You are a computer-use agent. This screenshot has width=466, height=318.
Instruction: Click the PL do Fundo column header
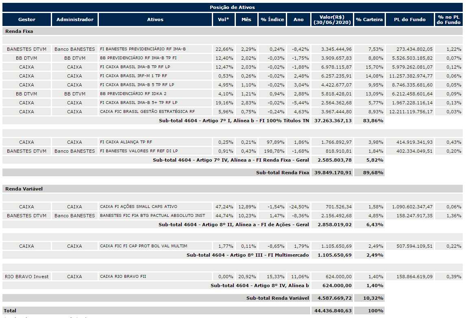coord(410,19)
